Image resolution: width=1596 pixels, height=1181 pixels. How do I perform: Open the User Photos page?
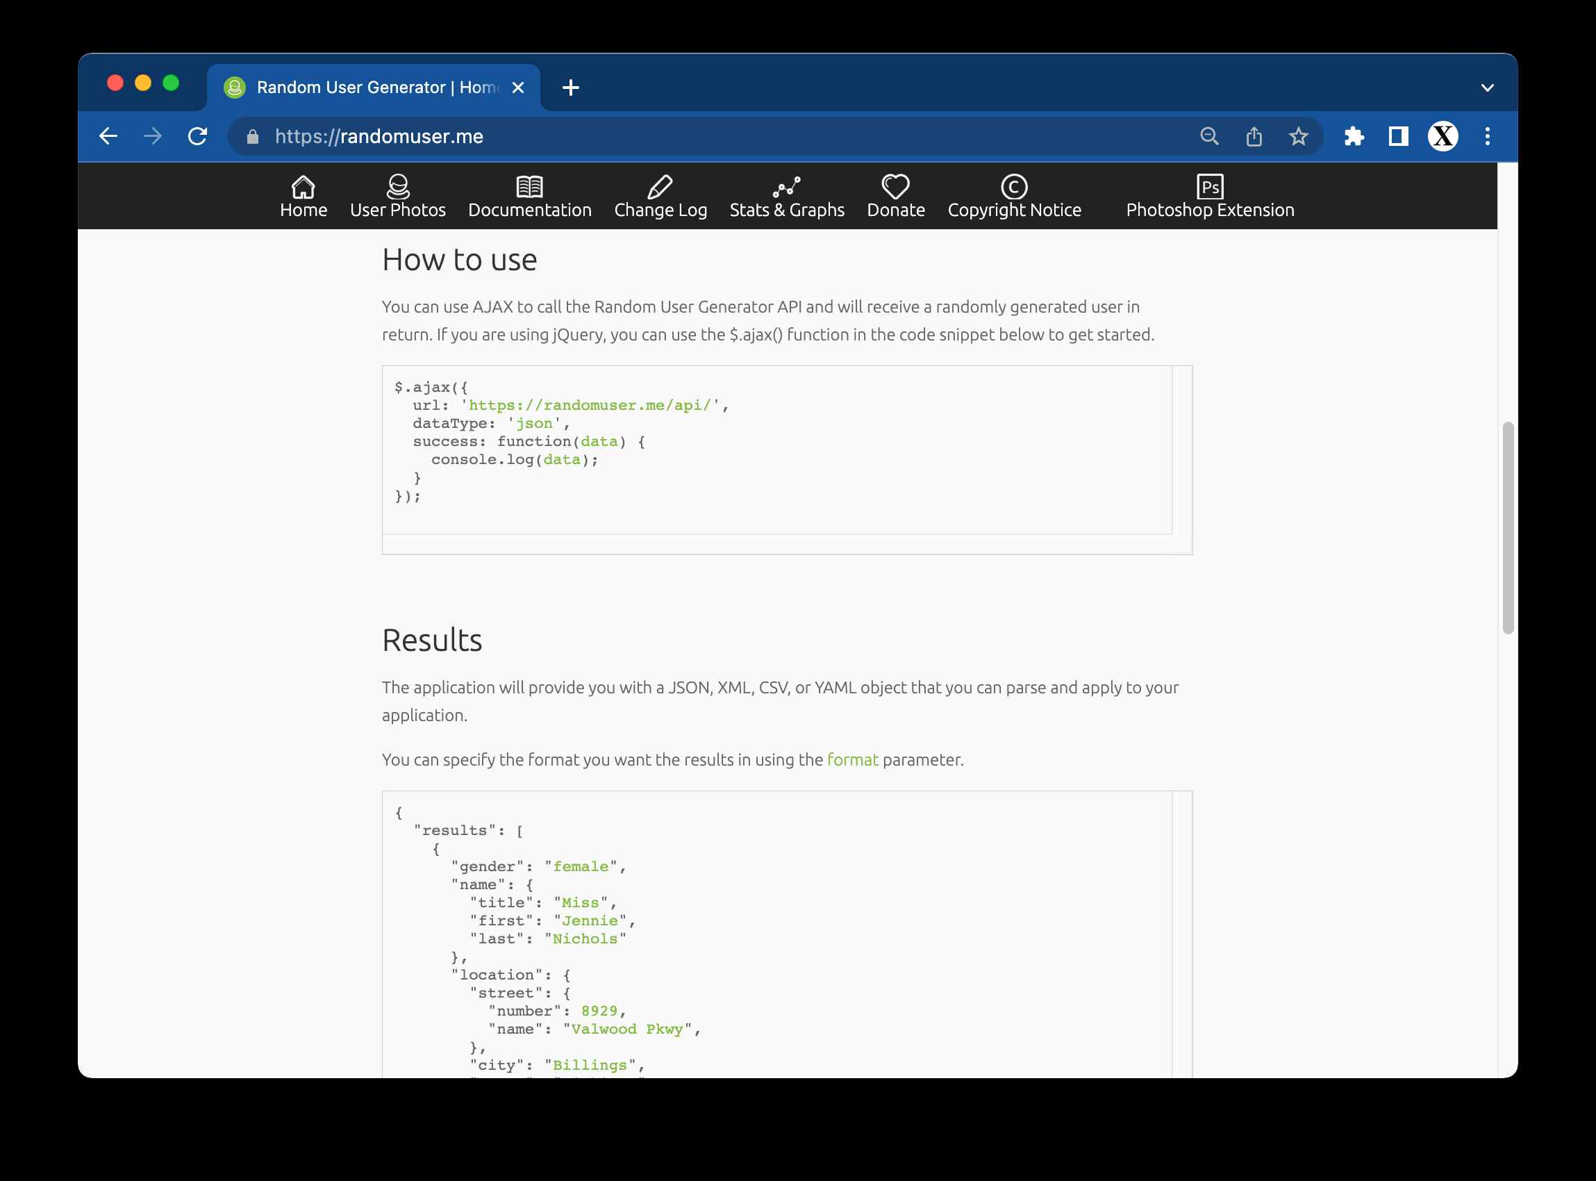pos(397,197)
